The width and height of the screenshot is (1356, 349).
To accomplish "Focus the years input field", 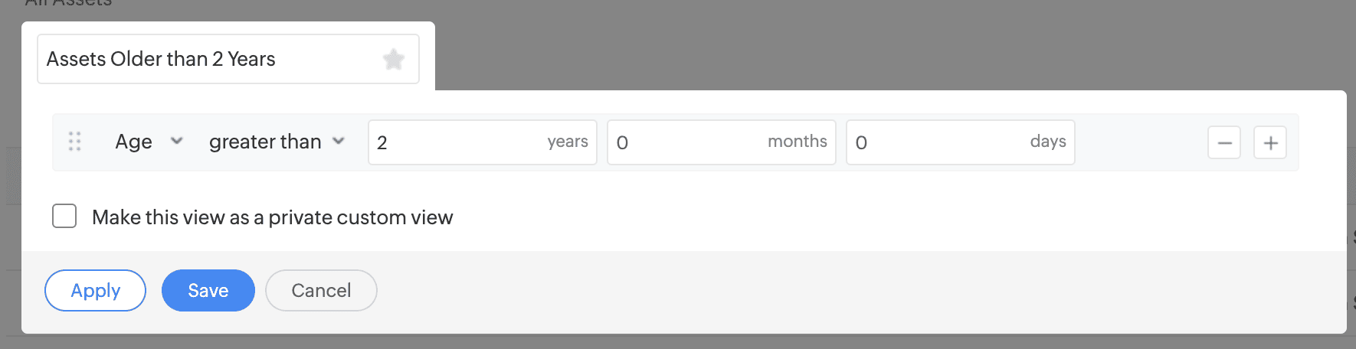I will coord(452,142).
